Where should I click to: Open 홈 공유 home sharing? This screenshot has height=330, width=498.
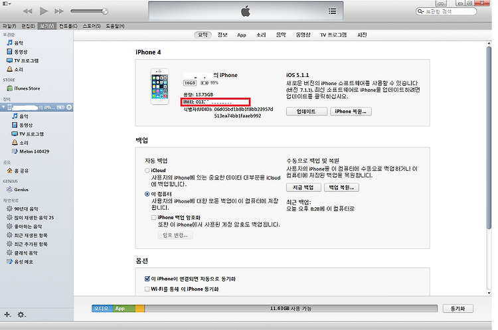18,171
